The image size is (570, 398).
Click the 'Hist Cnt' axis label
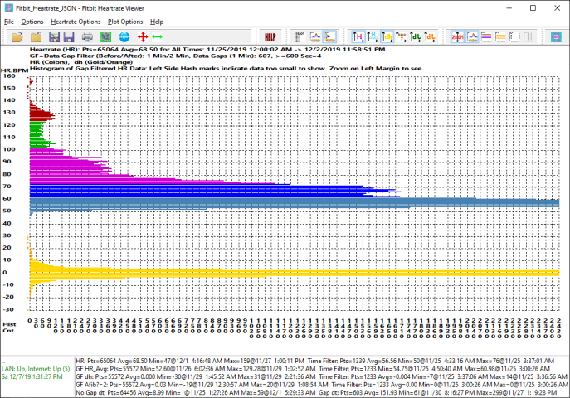9,328
